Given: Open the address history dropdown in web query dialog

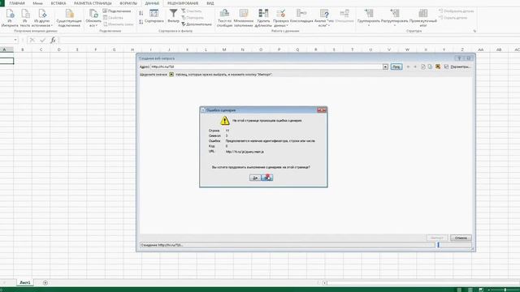Looking at the screenshot, I should (385, 67).
